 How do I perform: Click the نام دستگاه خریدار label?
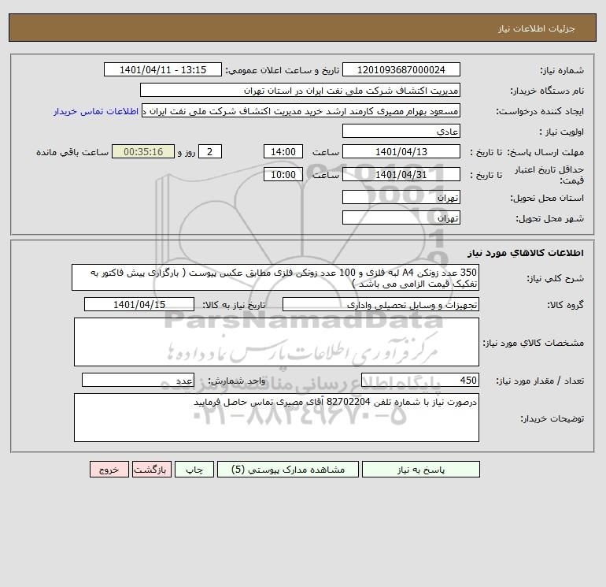pyautogui.click(x=547, y=91)
